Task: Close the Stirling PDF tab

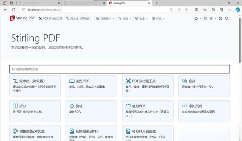Action: pyautogui.click(x=149, y=3)
